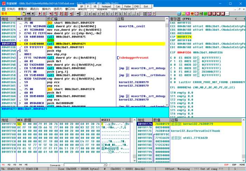
Task: Open the 插件(P) menu
Action: (46, 9)
